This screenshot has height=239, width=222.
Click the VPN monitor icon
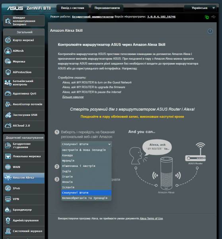[x=8, y=199]
